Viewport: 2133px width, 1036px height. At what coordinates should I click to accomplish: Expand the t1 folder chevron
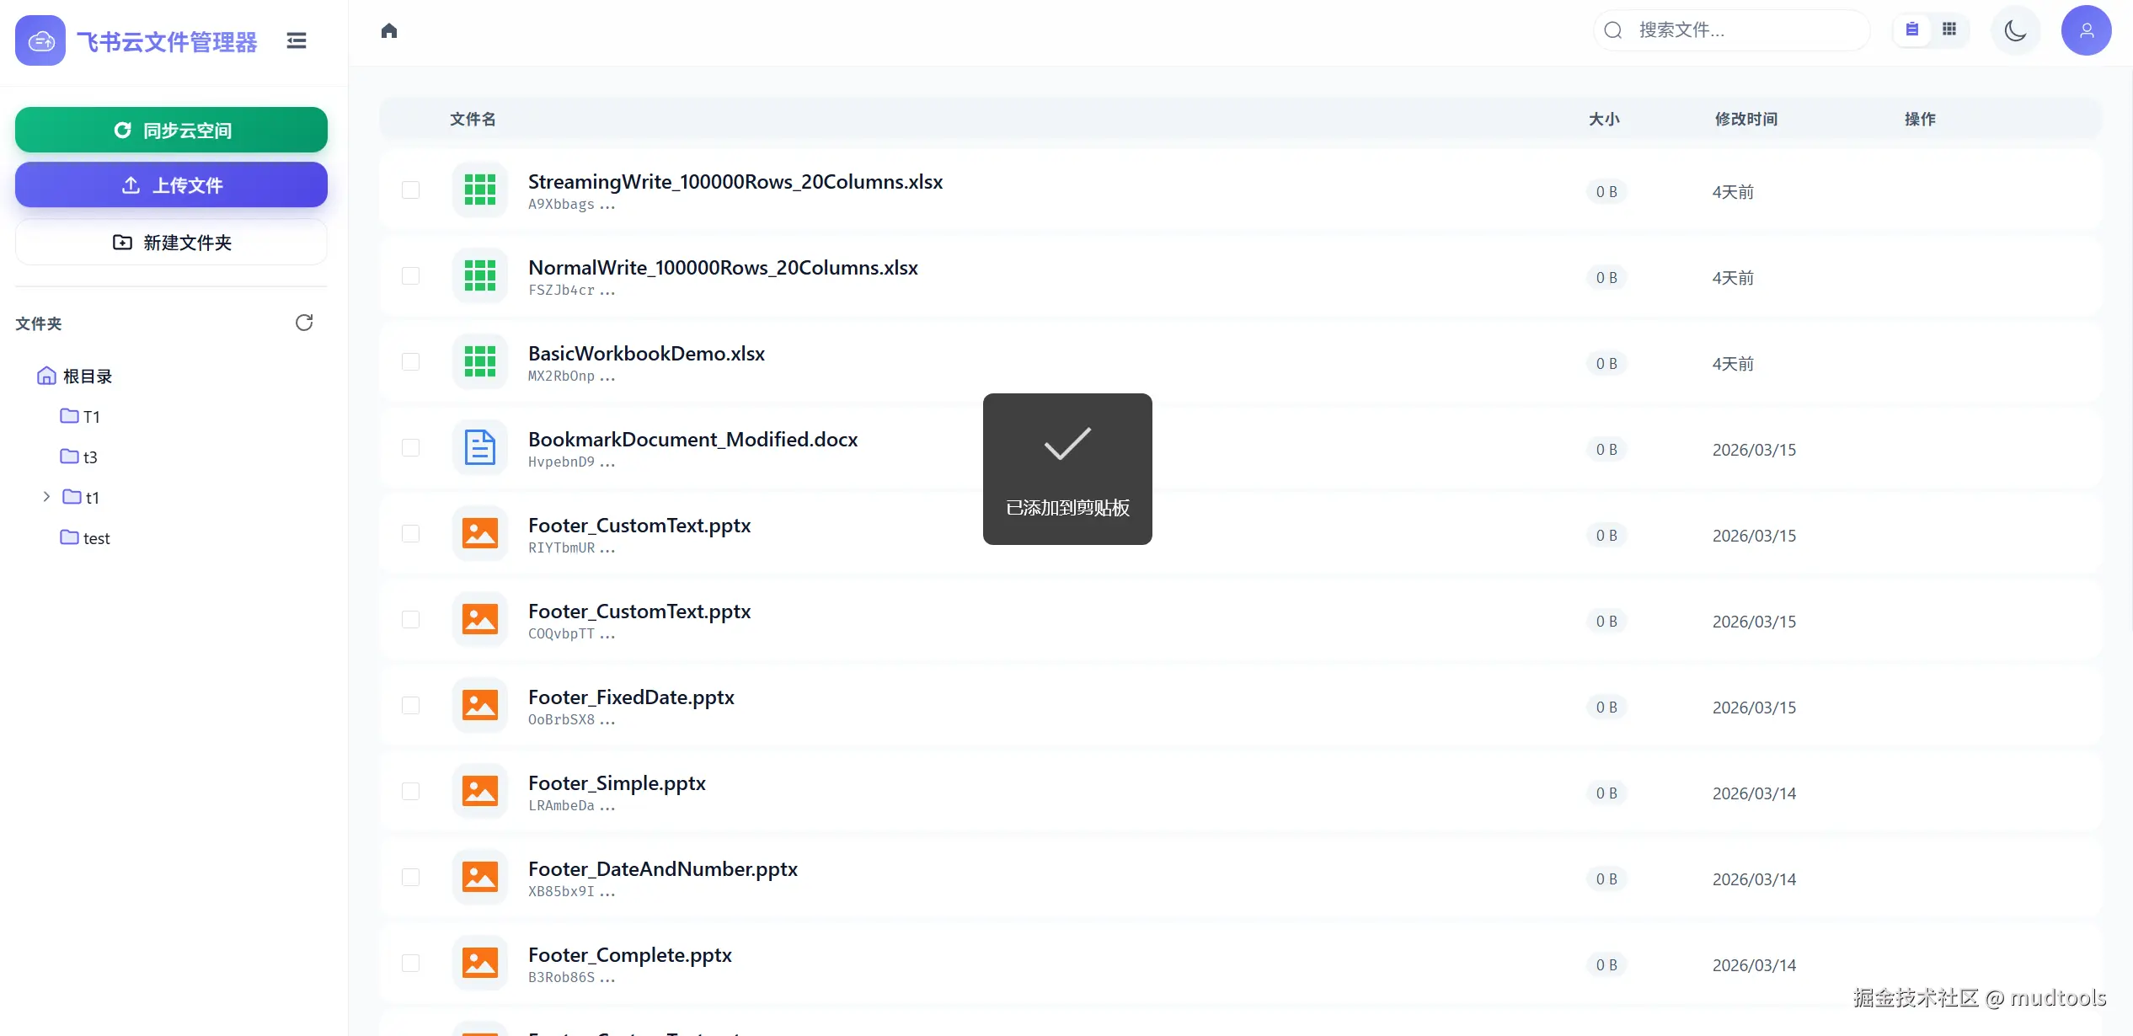click(46, 497)
